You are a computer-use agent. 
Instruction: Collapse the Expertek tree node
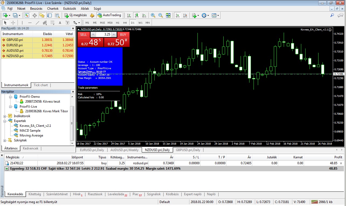pyautogui.click(x=5, y=121)
